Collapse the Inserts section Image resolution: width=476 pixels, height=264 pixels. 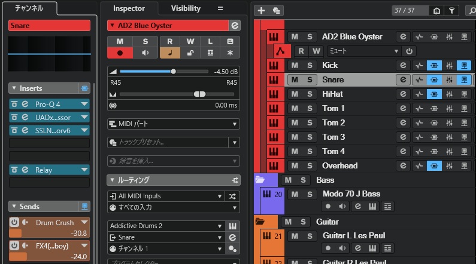(14, 88)
